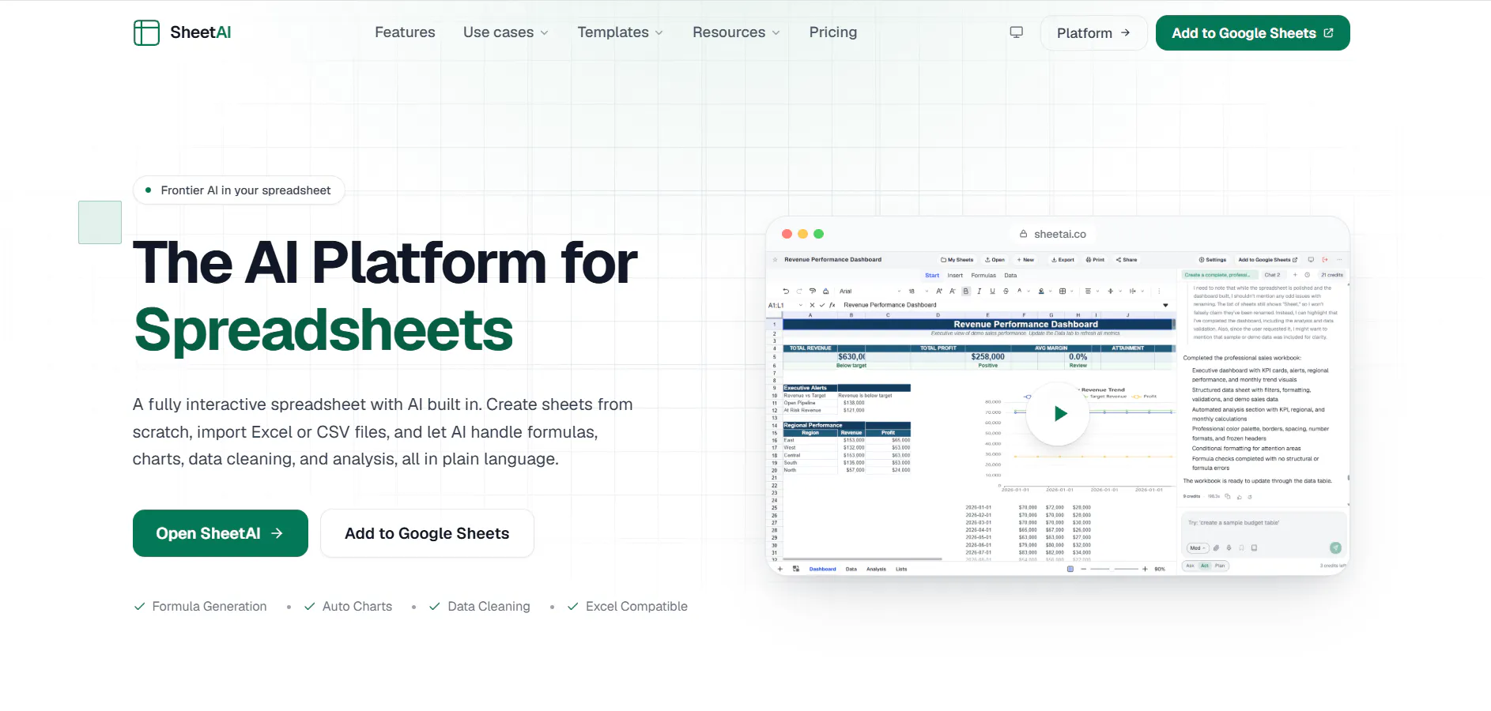Image resolution: width=1491 pixels, height=711 pixels.
Task: Click the 'Excel Compatible' feature text
Action: coord(636,606)
